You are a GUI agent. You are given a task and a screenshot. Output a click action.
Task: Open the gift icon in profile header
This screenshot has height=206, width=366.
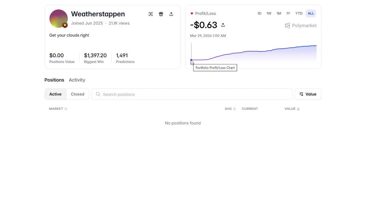click(x=161, y=14)
